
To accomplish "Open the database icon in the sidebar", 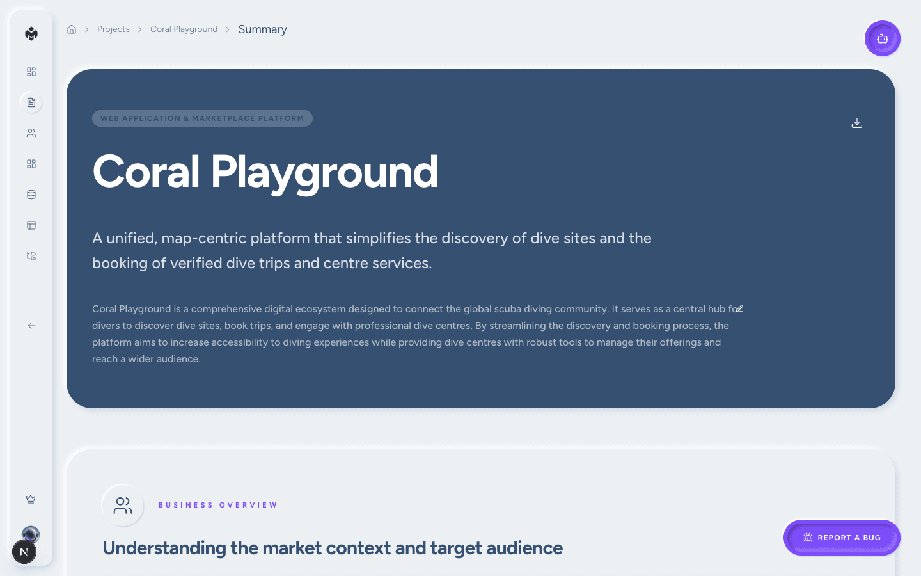I will 31,195.
